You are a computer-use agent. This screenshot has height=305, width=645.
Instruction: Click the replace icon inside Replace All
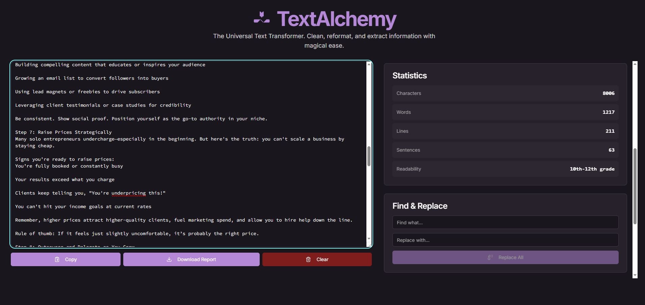point(490,257)
